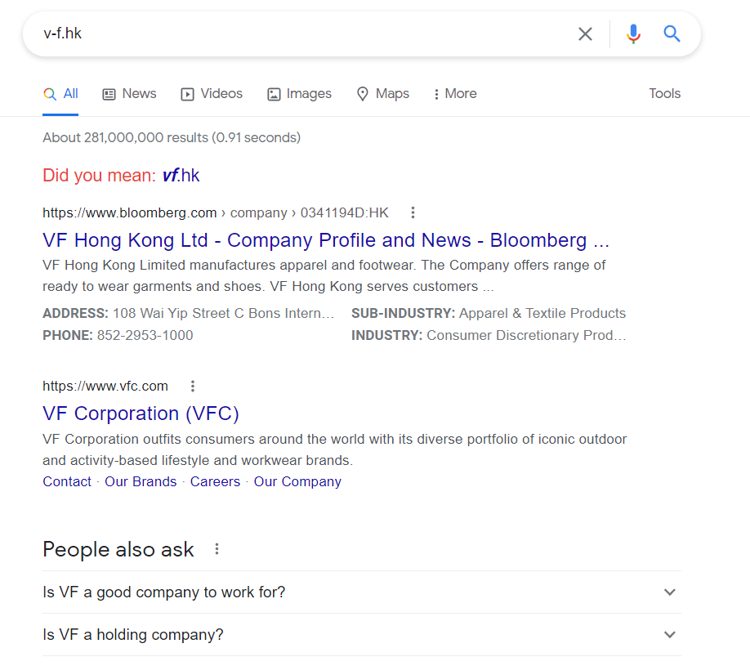Switch to the Maps results tab
Image resolution: width=750 pixels, height=666 pixels.
383,94
